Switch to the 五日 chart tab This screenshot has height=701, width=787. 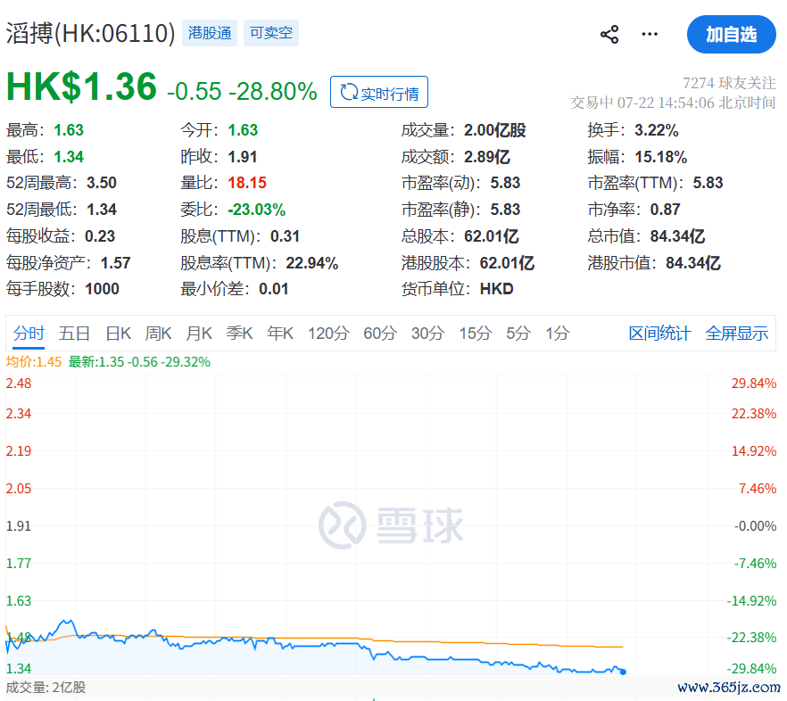74,334
